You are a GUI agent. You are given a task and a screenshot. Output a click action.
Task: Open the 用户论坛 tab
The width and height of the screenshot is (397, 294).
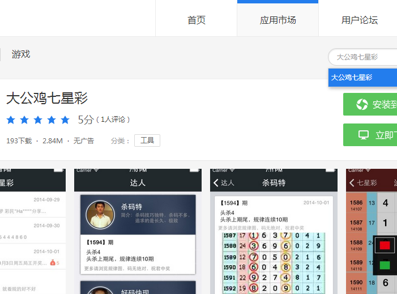(359, 20)
